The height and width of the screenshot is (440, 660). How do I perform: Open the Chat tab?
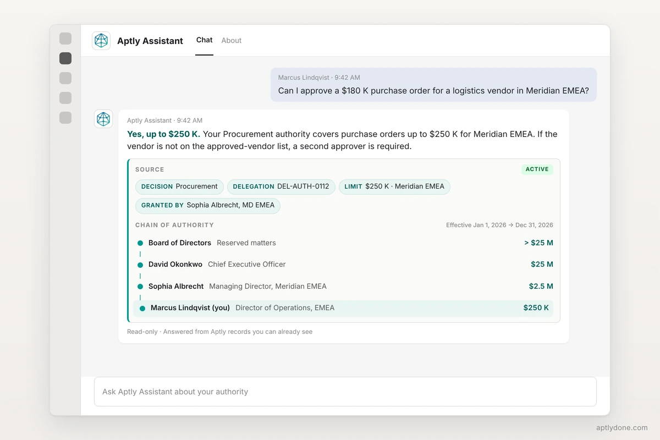tap(204, 40)
